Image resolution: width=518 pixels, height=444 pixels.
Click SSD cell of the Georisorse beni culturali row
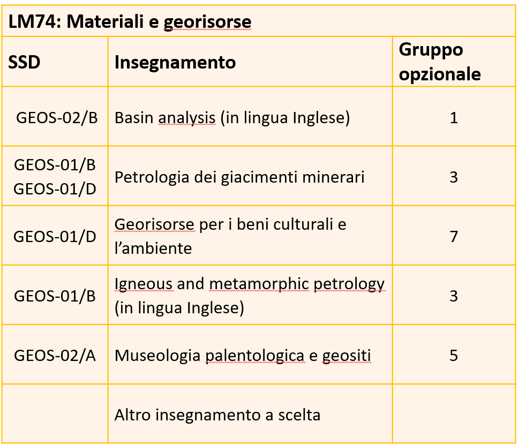(x=55, y=236)
